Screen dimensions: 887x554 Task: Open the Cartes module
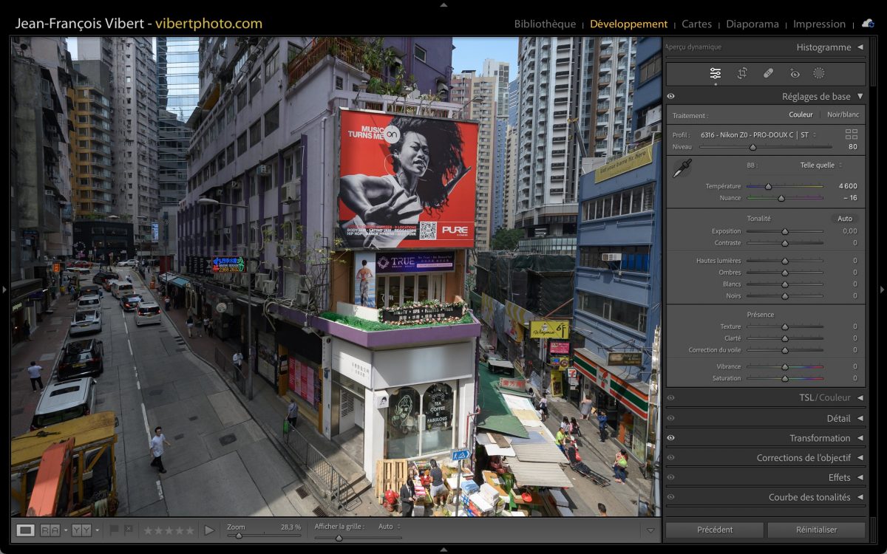tap(696, 24)
